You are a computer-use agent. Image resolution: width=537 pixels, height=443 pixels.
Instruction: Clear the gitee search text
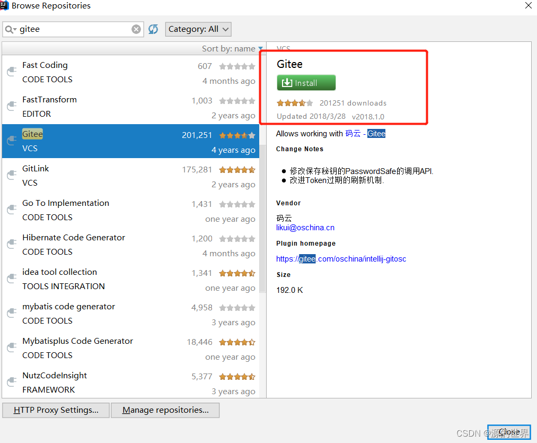pyautogui.click(x=136, y=30)
